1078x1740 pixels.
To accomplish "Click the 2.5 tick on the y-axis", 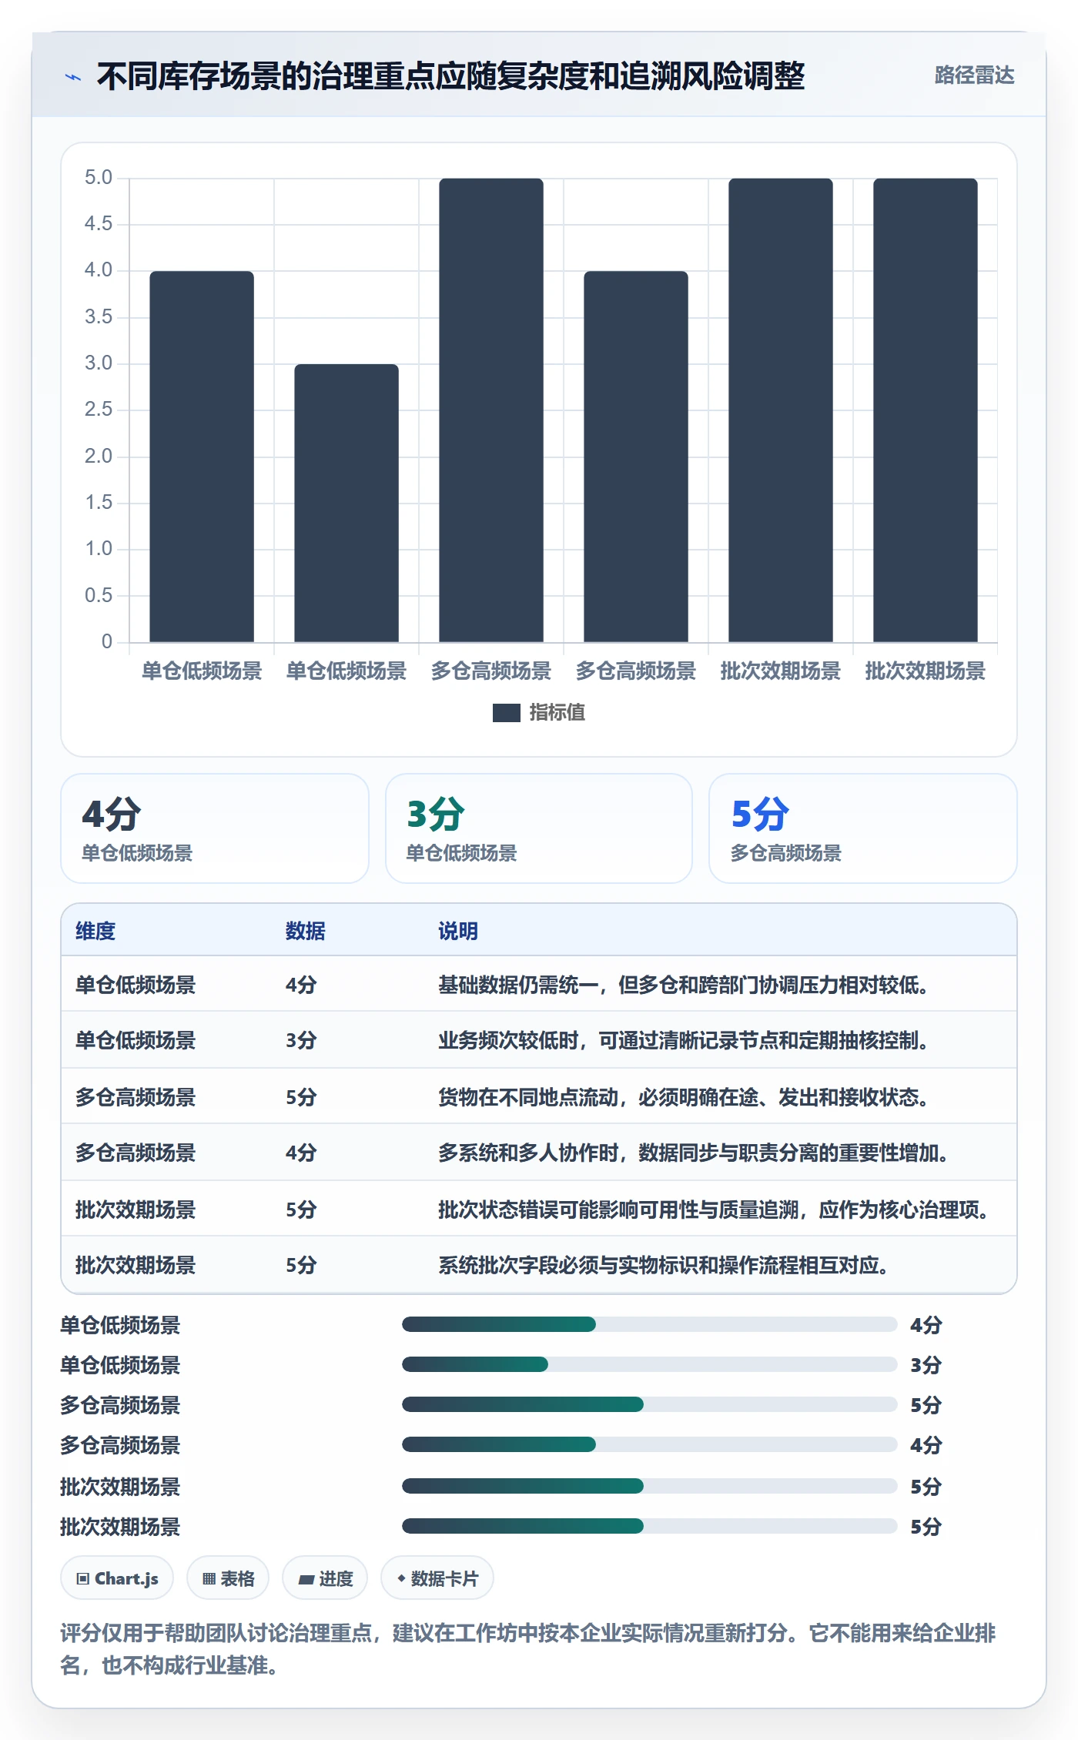I will click(x=99, y=410).
